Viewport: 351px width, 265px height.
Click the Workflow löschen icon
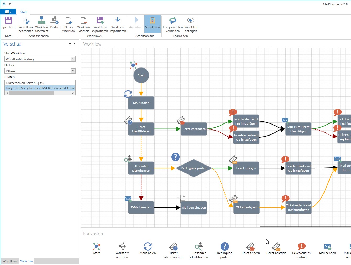84,21
